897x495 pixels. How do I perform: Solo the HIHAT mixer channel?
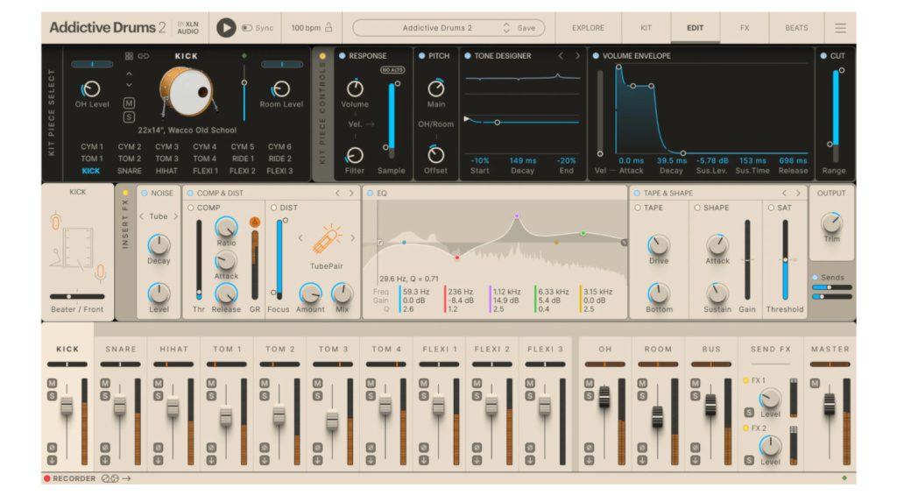(159, 395)
